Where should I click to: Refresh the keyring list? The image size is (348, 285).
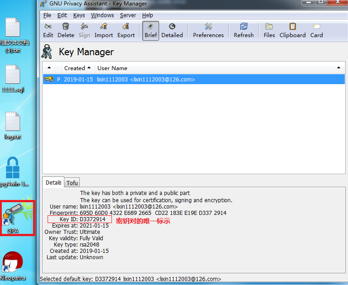pos(243,31)
